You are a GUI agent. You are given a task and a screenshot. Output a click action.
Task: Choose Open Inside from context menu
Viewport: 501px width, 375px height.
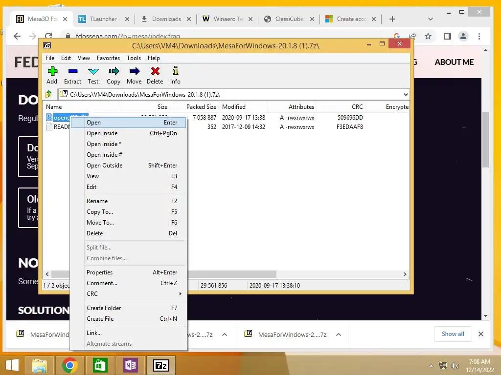[x=128, y=133]
